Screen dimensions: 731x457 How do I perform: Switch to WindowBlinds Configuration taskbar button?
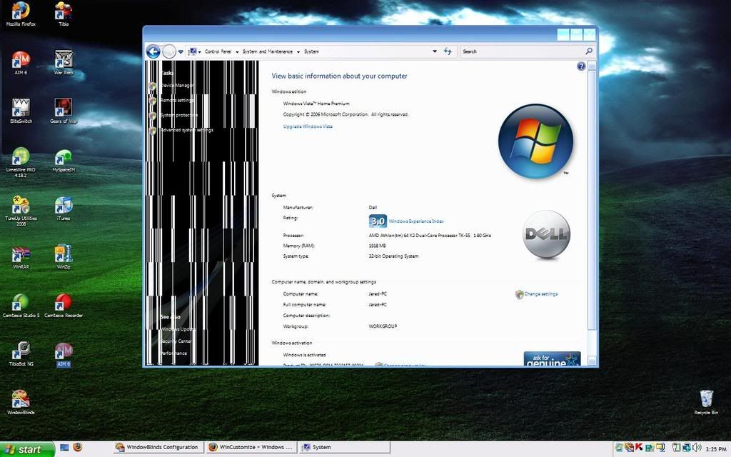coord(158,447)
